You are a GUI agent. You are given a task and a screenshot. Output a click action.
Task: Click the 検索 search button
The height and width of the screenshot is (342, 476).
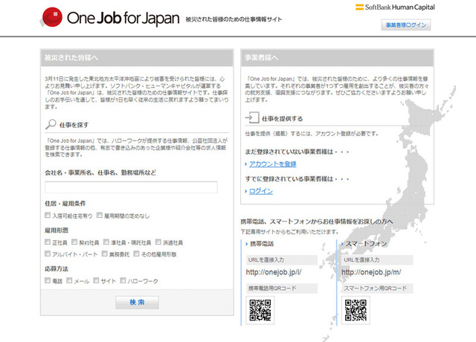[137, 303]
